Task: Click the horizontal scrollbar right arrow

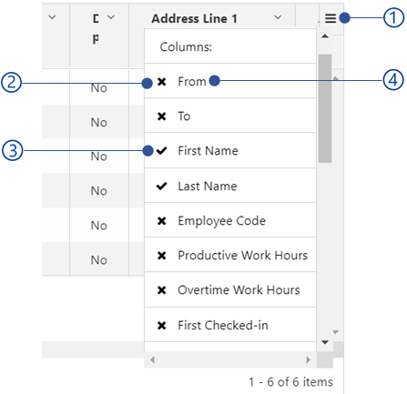Action: pyautogui.click(x=309, y=359)
